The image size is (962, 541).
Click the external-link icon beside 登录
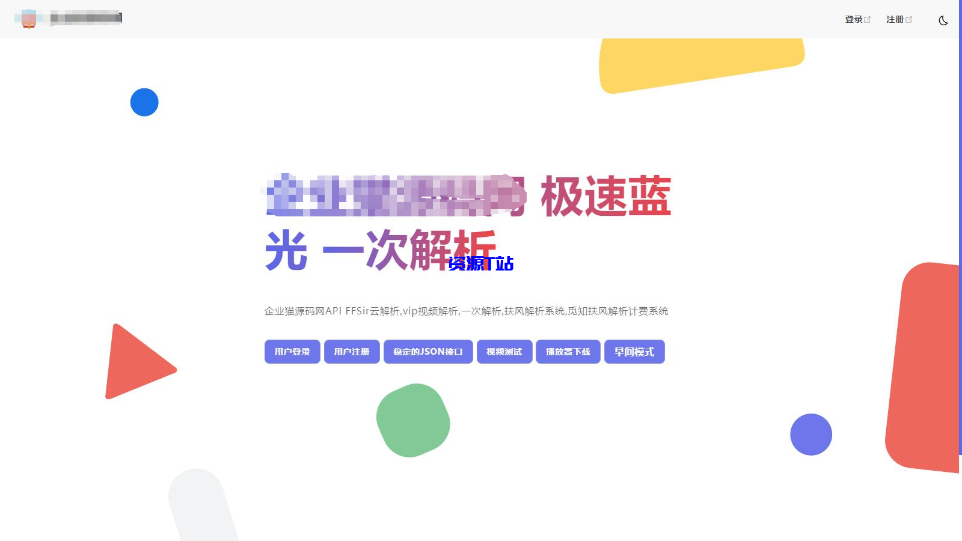pos(867,20)
